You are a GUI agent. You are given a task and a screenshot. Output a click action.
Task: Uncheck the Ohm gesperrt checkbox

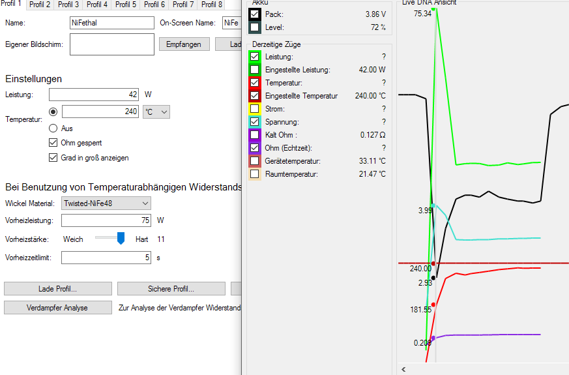click(53, 143)
